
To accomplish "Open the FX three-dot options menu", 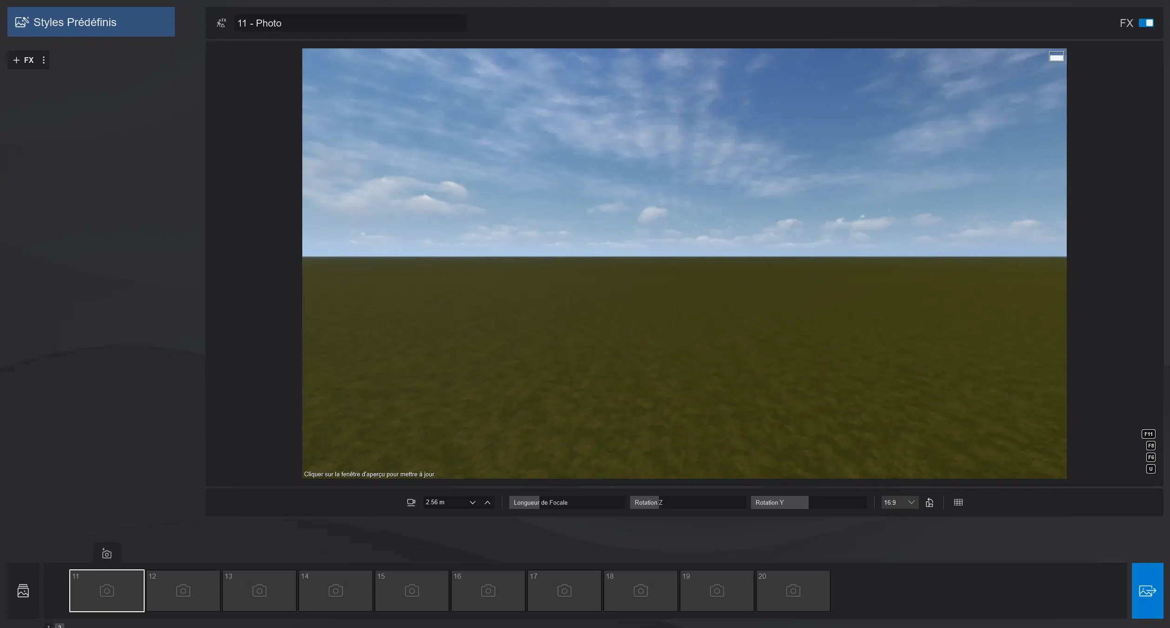I will tap(44, 60).
